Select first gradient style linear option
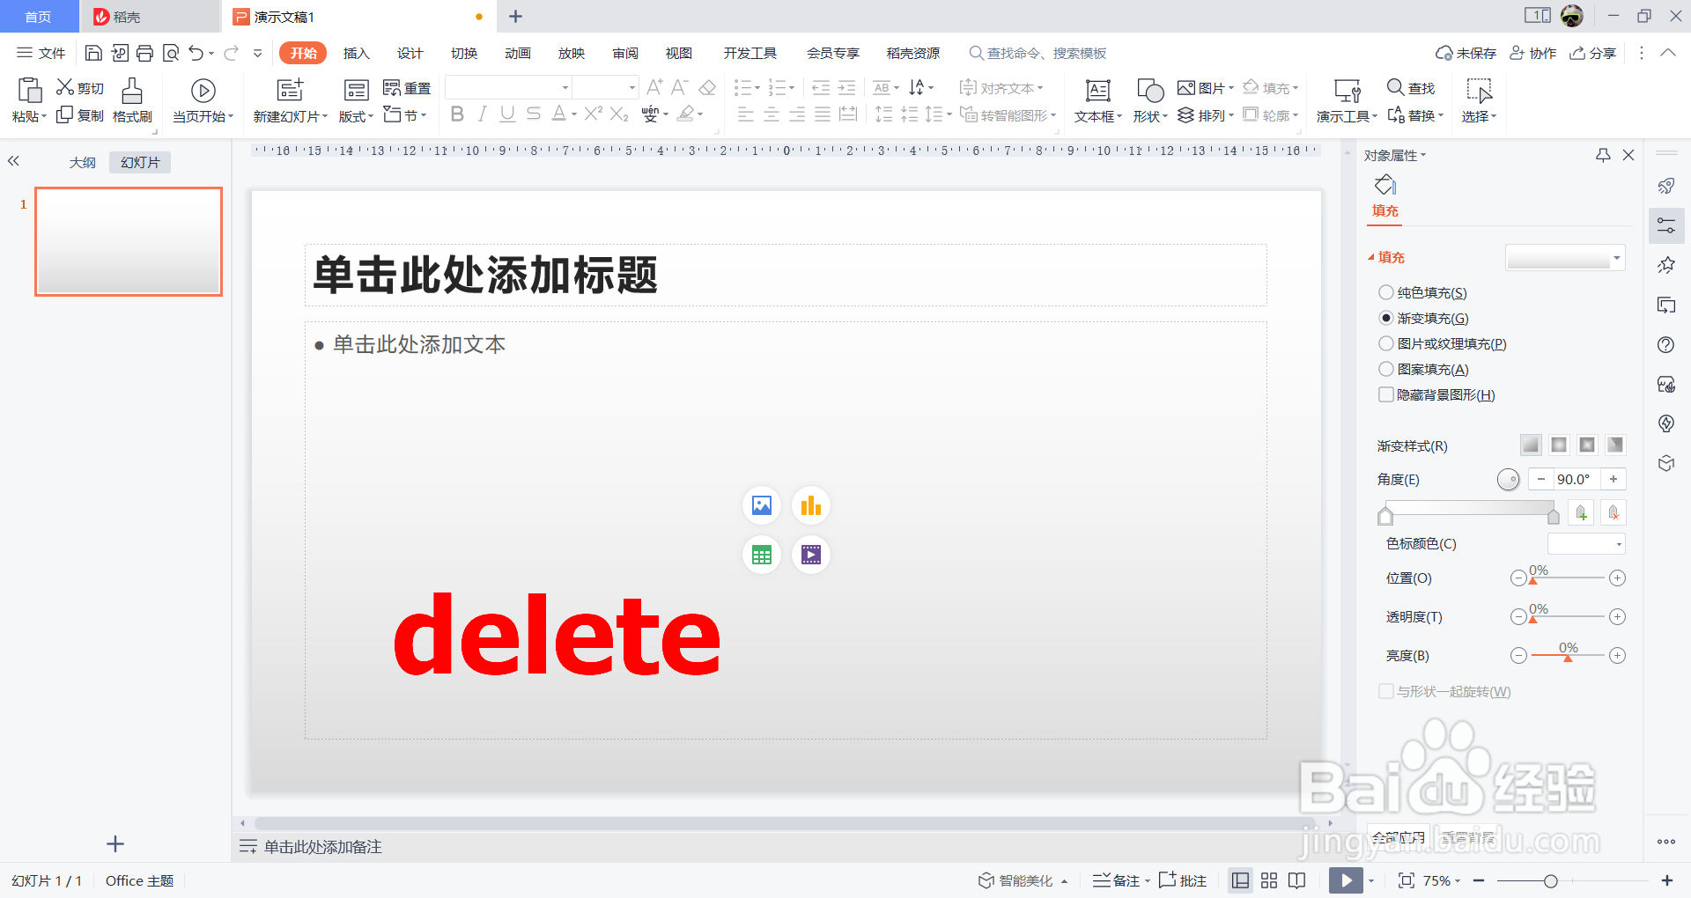Viewport: 1691px width, 898px height. point(1531,445)
